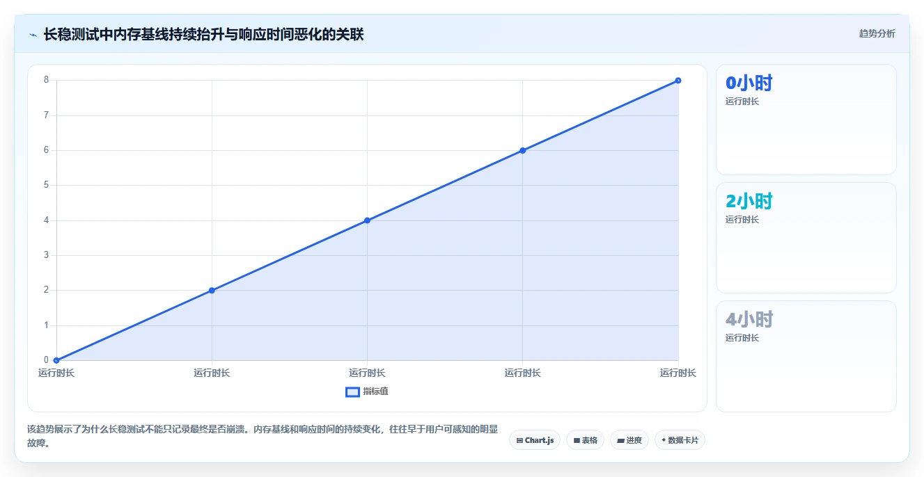
Task: Open the 0小时 data card
Action: coord(806,120)
